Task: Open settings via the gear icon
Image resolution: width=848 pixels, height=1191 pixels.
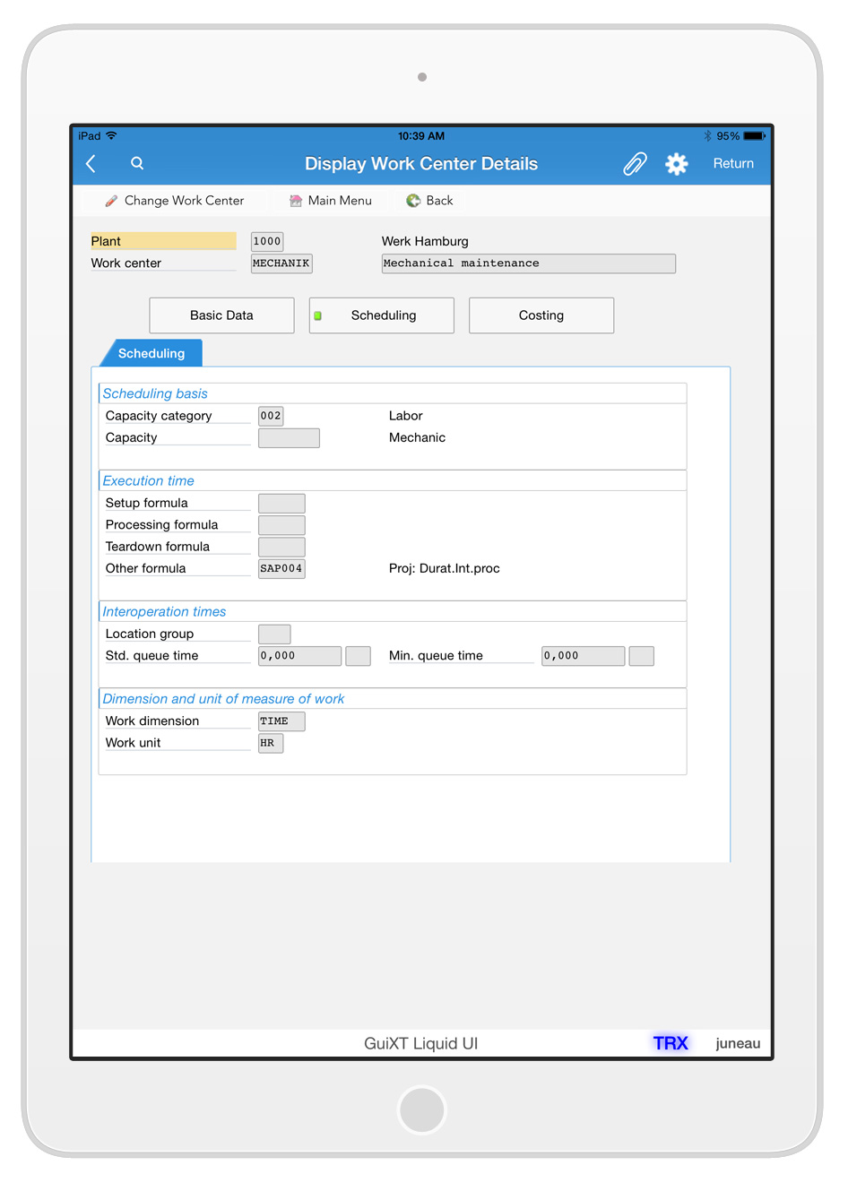Action: coord(676,164)
